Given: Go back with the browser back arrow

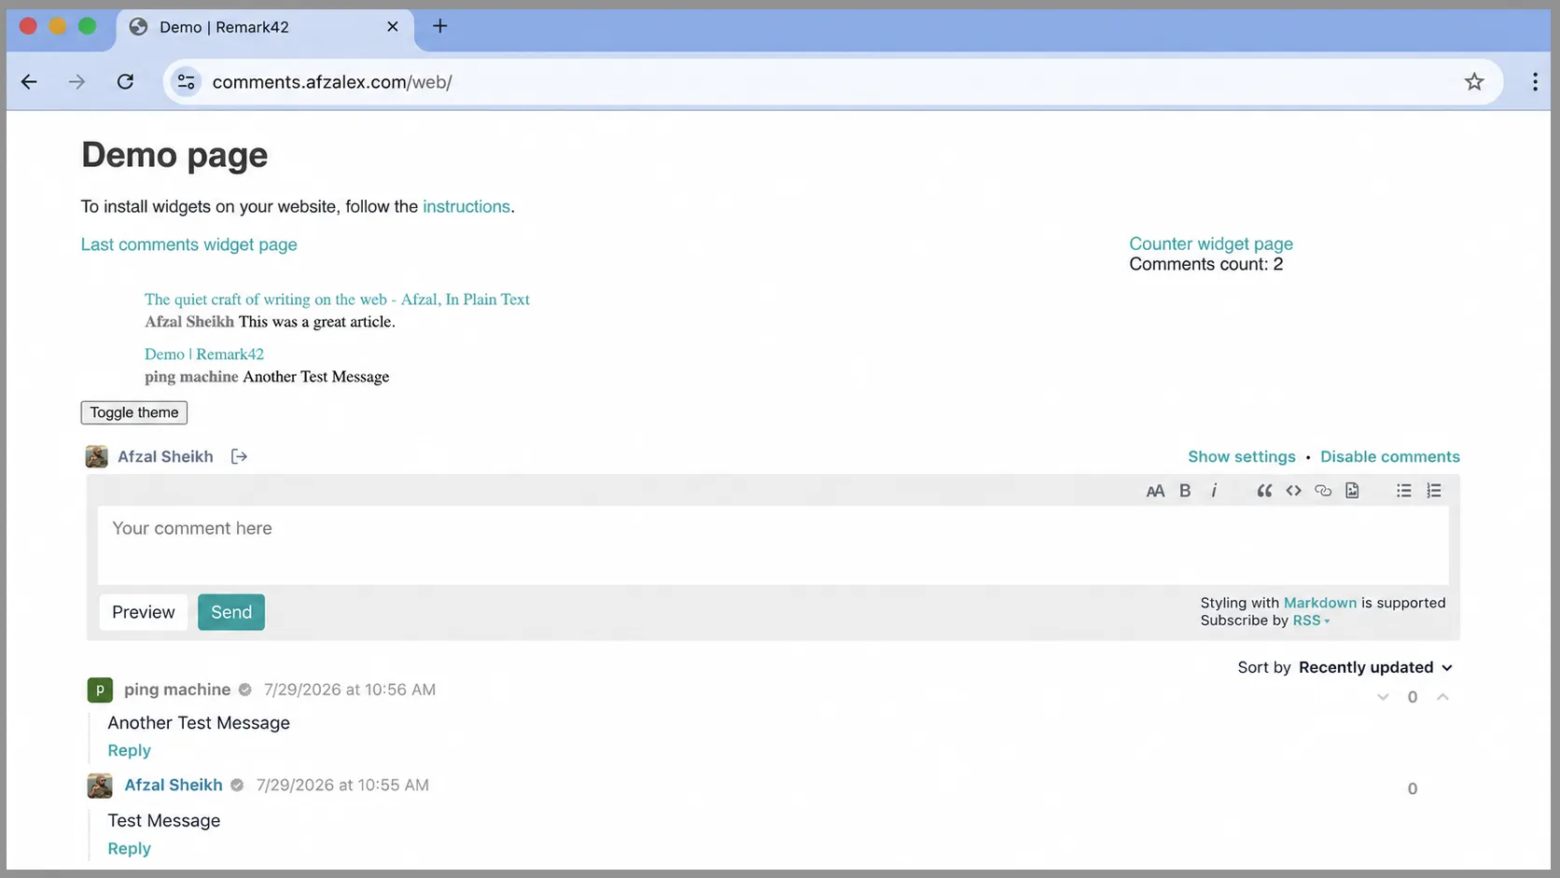Looking at the screenshot, I should pyautogui.click(x=29, y=82).
